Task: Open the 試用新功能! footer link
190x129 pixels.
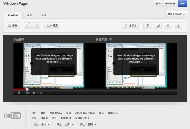Action: click(x=82, y=118)
